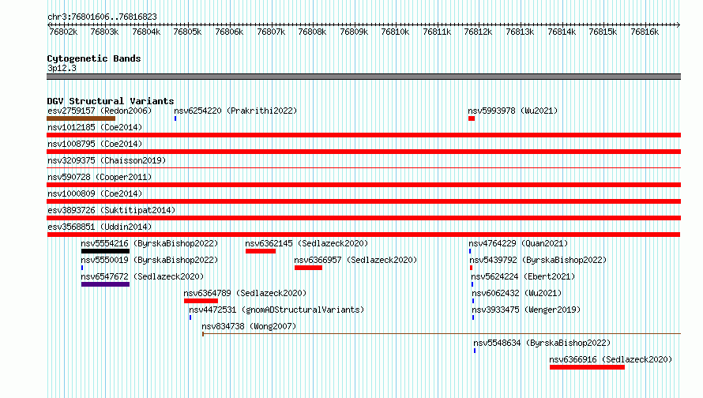Select the gray 3p12.3 cytogenetic band bar
Viewport: 703px width, 398px height.
coord(363,77)
